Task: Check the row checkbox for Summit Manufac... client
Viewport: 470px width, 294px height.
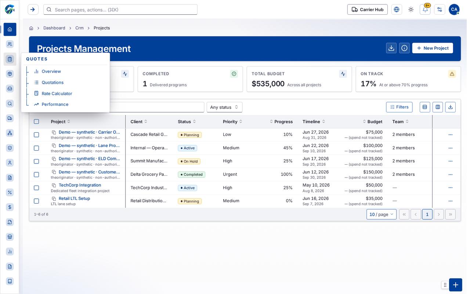Action: point(36,161)
